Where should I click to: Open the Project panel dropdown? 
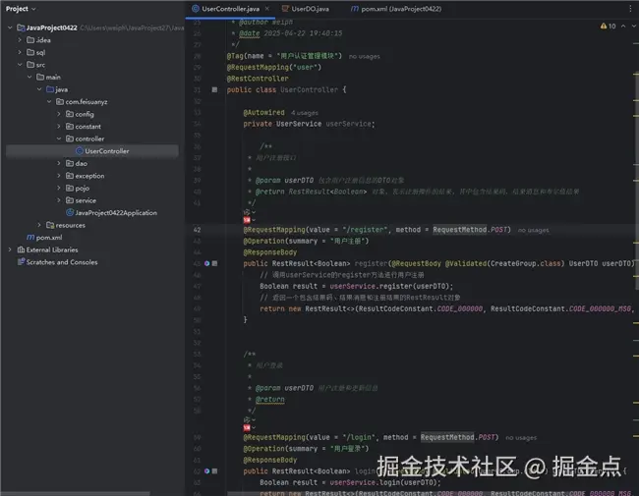[x=21, y=9]
